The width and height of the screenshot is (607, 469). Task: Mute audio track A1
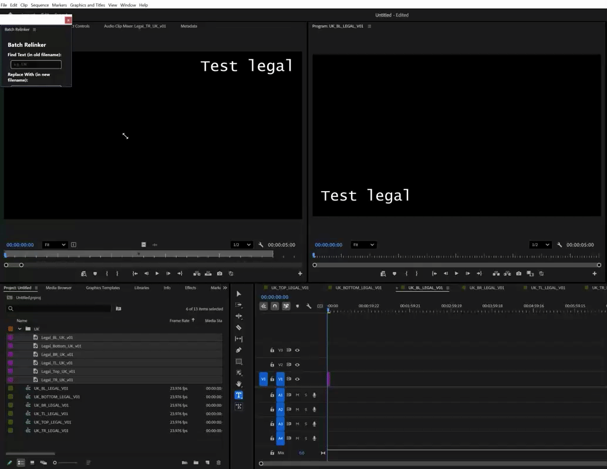pos(297,395)
